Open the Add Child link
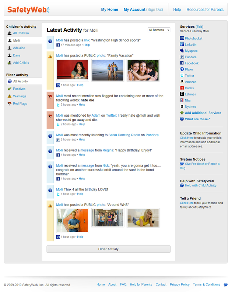Viewport: 232px width, 292px height. pos(21,63)
